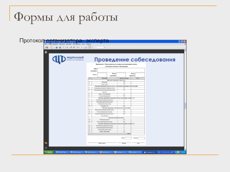The width and height of the screenshot is (230, 172).
Task: Open the Инструменты menu
Action: (76, 44)
